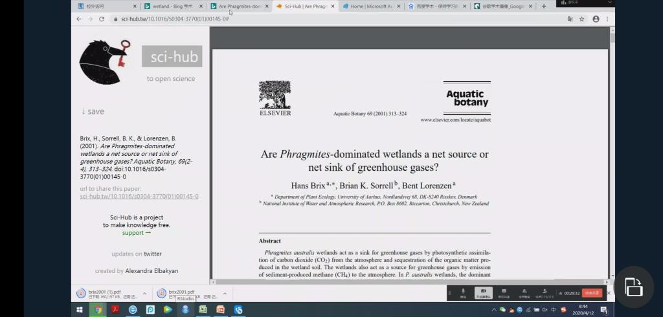Click the PDF horizontal scrollbar
Image resolution: width=663 pixels, height=317 pixels.
(408, 282)
